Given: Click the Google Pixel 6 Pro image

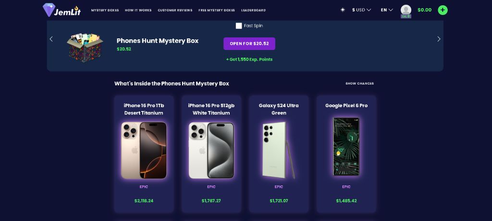Looking at the screenshot, I should [346, 147].
